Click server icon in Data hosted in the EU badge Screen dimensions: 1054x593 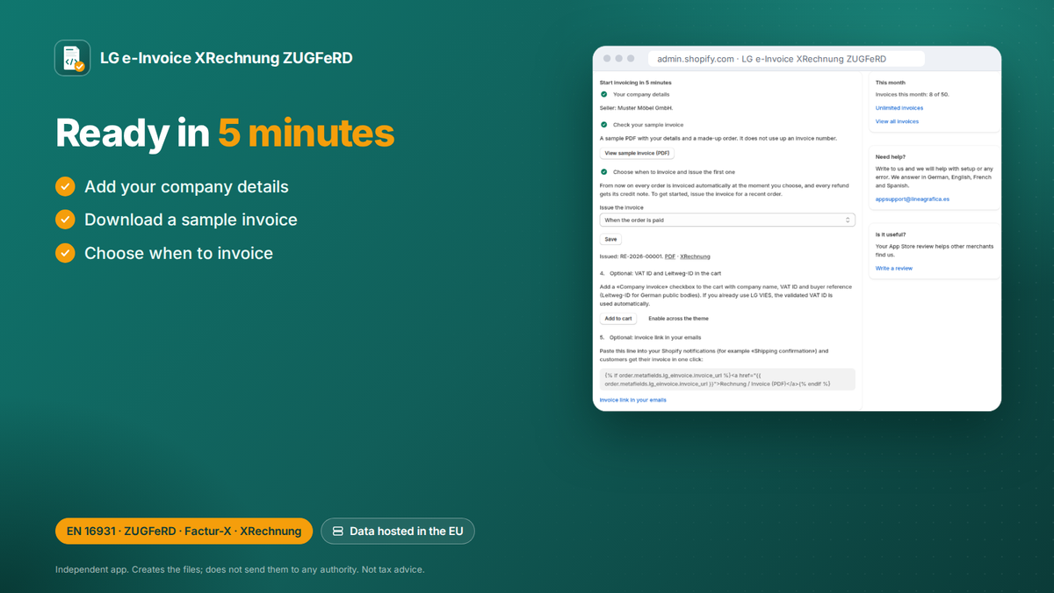[338, 532]
